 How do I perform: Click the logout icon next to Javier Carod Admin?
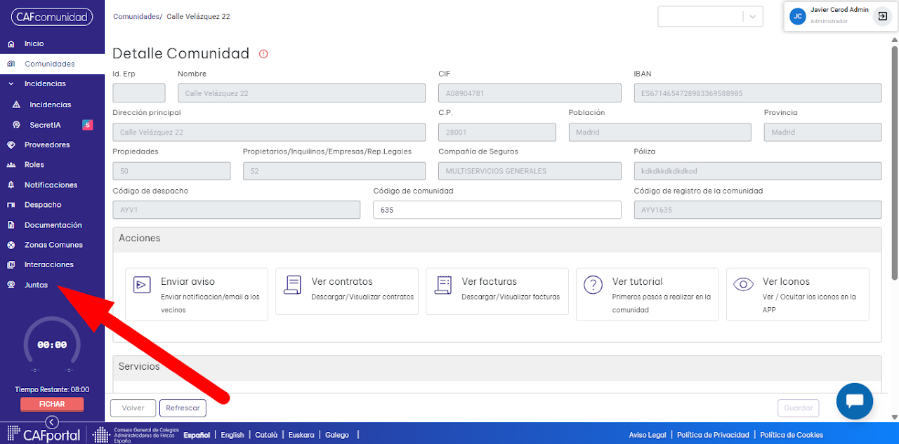[882, 16]
